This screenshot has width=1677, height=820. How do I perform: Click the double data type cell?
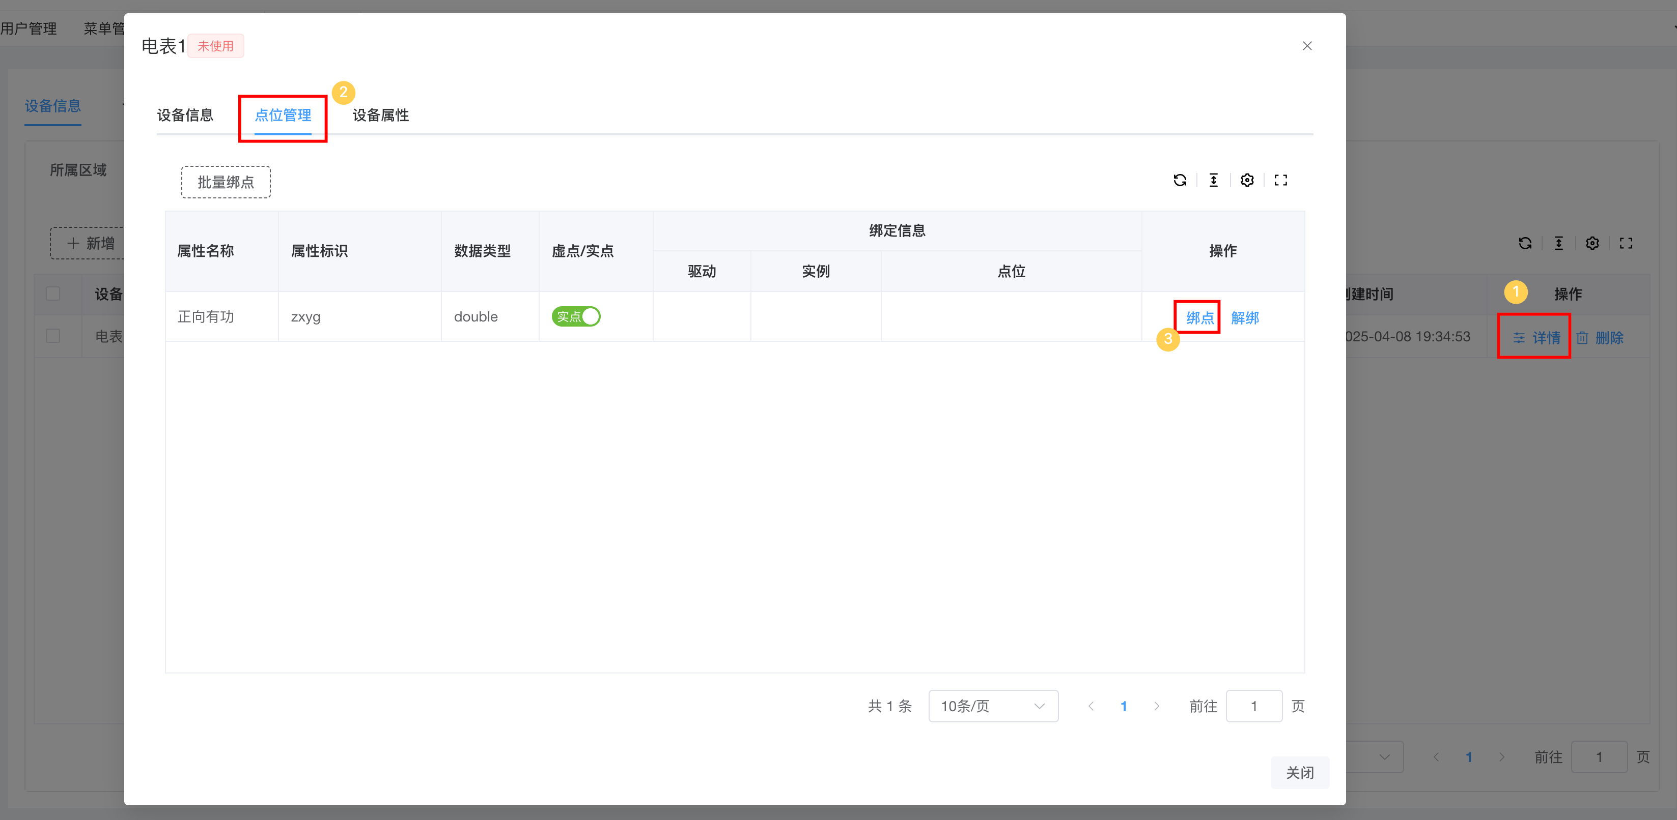490,317
